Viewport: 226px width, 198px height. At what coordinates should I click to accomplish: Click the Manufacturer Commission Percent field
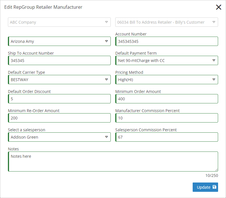pos(167,118)
